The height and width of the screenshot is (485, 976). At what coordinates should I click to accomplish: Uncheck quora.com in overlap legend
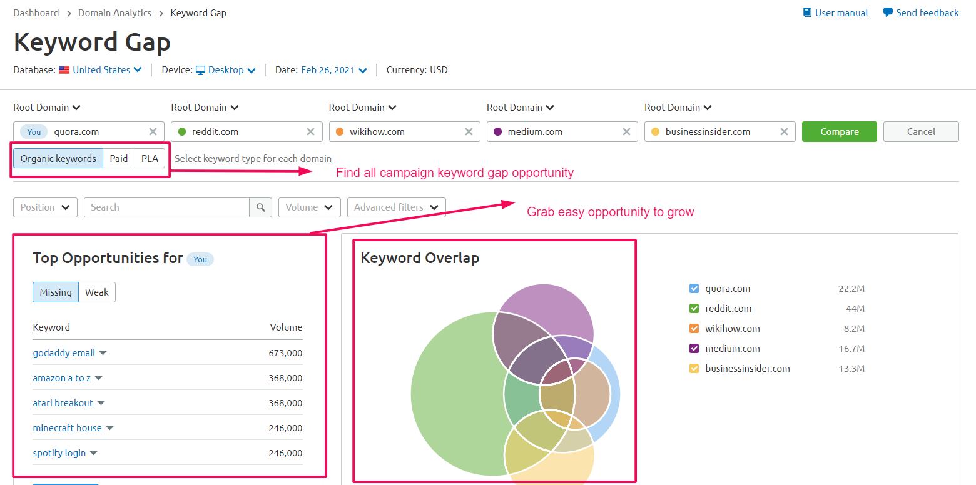point(694,289)
